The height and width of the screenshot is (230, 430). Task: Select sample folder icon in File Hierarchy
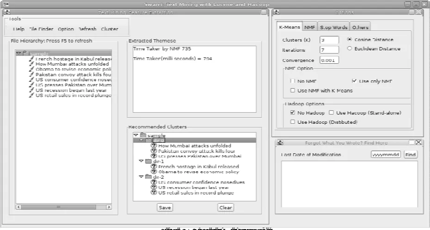click(x=25, y=53)
